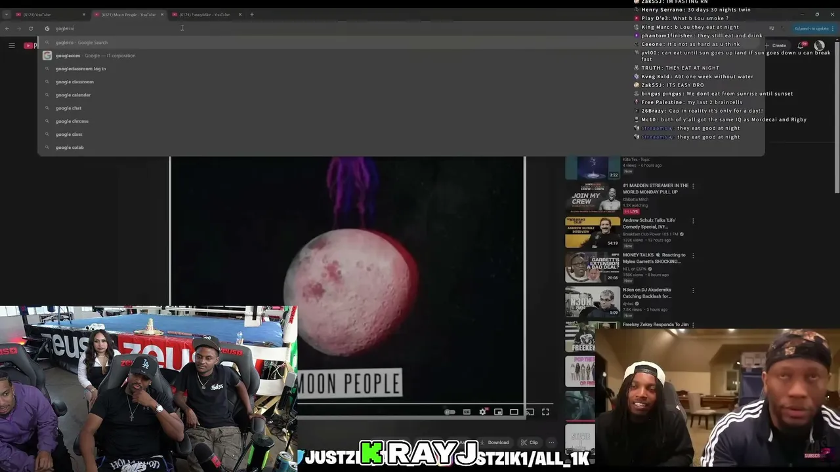Open the YouTube hamburger guide menu
This screenshot has width=840, height=472.
(x=12, y=45)
